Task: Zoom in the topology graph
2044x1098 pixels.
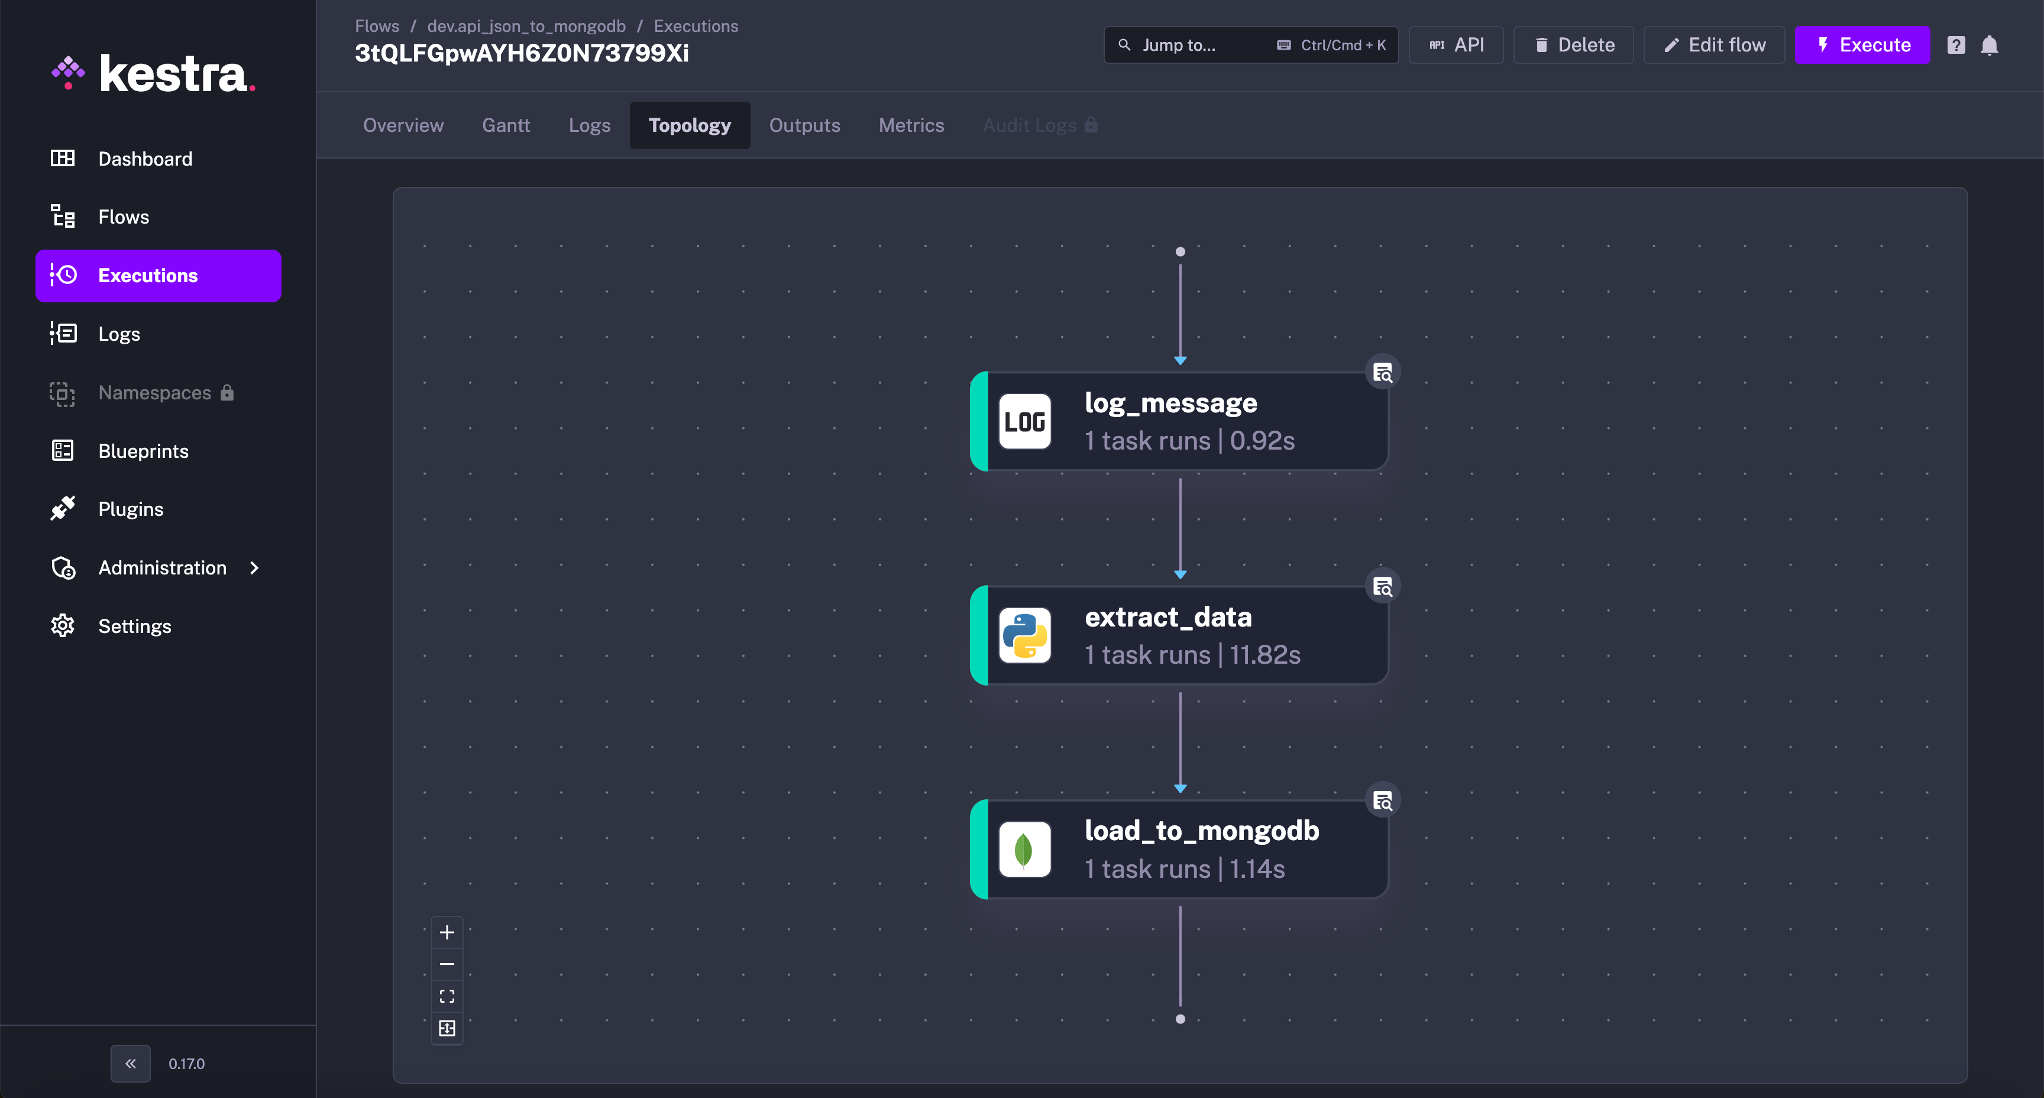Action: (x=447, y=932)
